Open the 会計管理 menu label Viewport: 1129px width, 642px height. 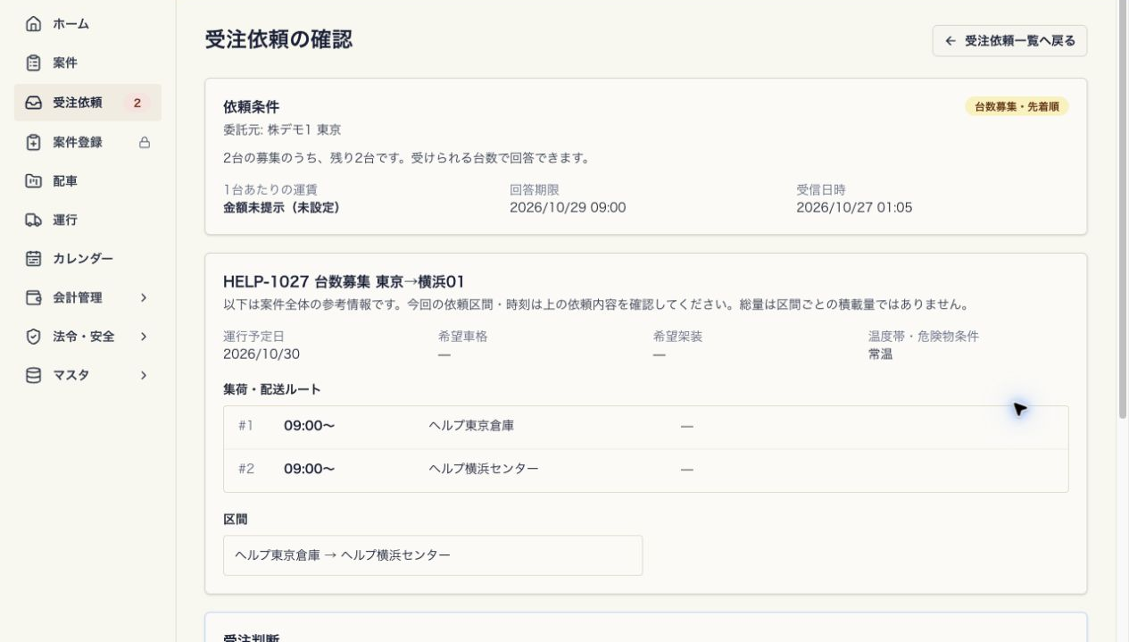78,297
